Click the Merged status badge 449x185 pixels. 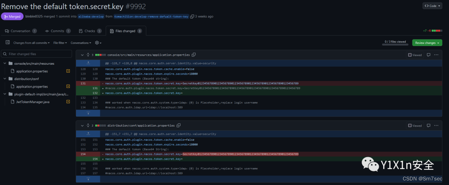[x=12, y=17]
